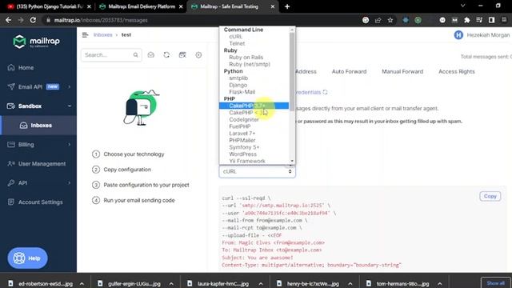Bookmark page with the star icon
Image resolution: width=512 pixels, height=288 pixels.
coord(390,20)
